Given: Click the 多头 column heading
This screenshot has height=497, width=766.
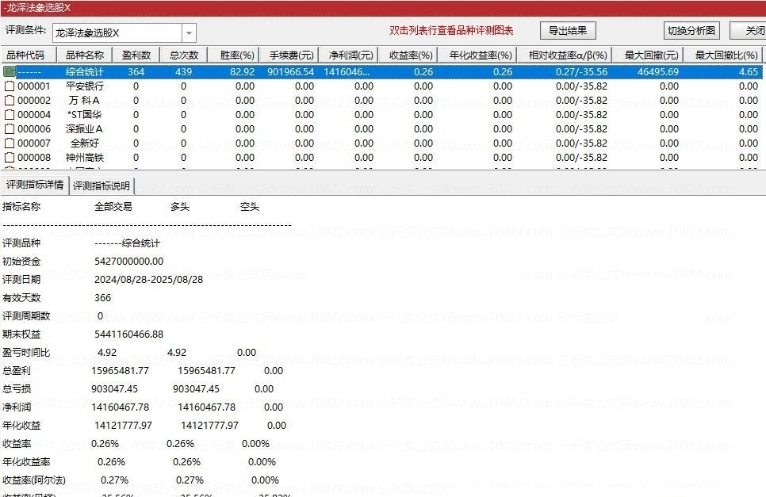Looking at the screenshot, I should (x=180, y=207).
